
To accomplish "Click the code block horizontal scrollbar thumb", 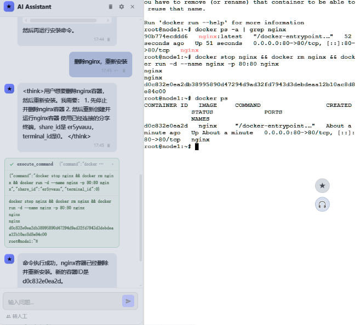I will coord(63,21).
